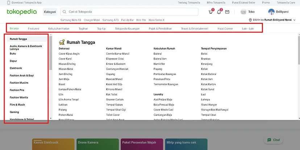
Task: Select the Buku category
Action: coord(13,54)
